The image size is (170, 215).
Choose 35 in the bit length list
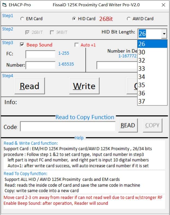click(152, 85)
